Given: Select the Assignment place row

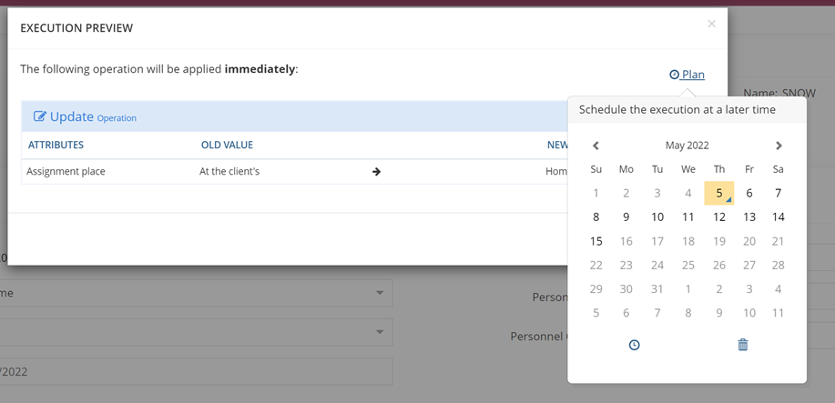Looking at the screenshot, I should (x=66, y=171).
